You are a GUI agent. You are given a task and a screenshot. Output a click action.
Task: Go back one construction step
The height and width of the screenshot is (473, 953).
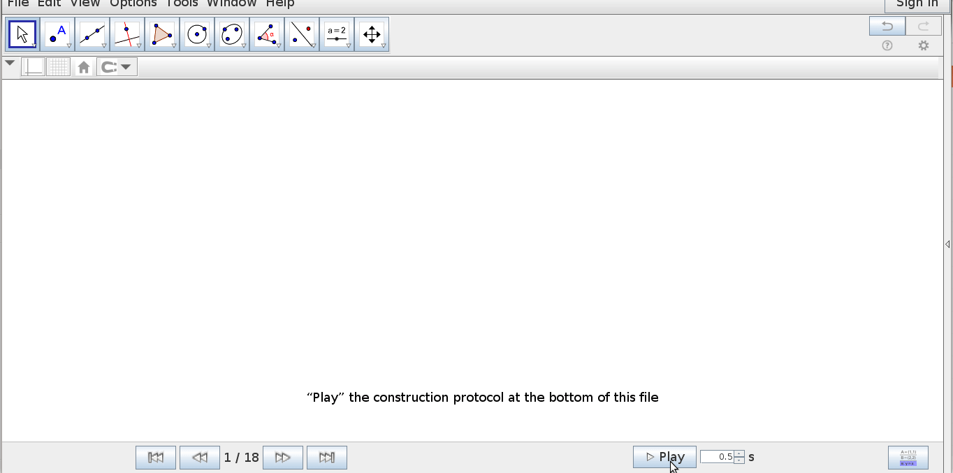point(200,458)
